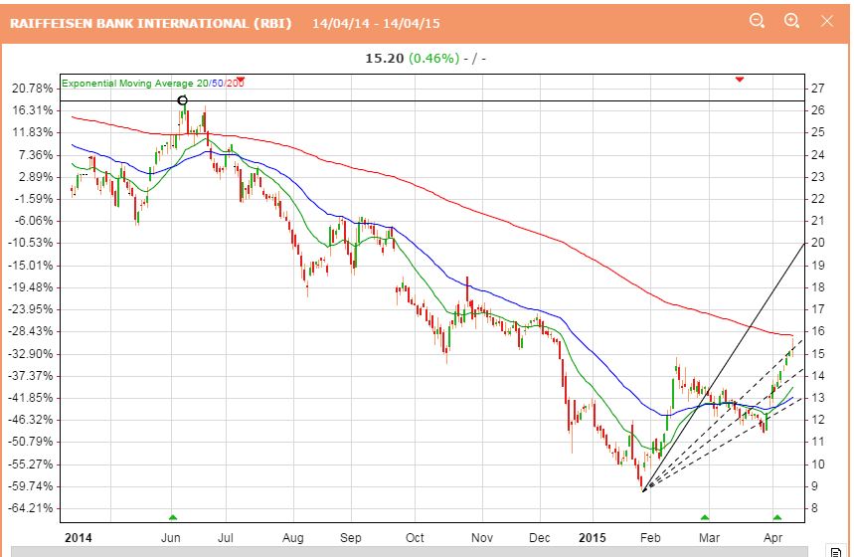Click the 2015 label on time axis

[591, 537]
